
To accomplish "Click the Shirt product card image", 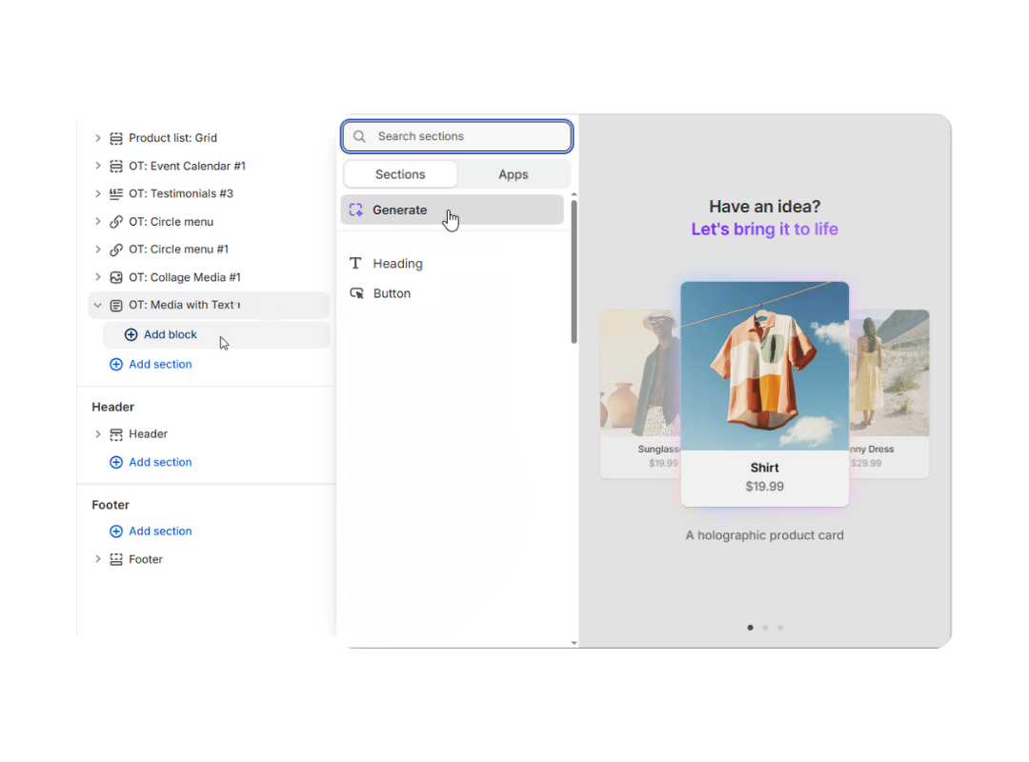I will [x=764, y=366].
